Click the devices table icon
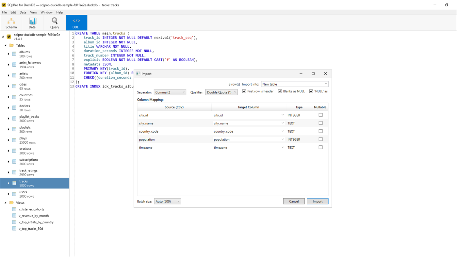457x257 pixels. click(x=14, y=108)
